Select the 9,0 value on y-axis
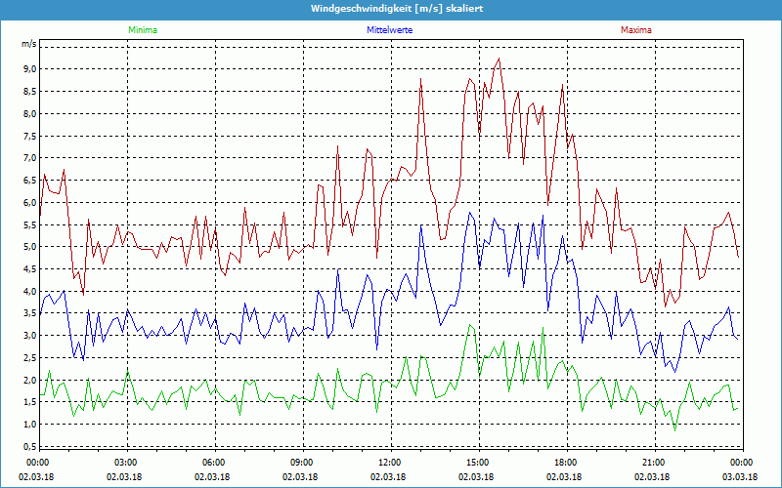 click(28, 69)
